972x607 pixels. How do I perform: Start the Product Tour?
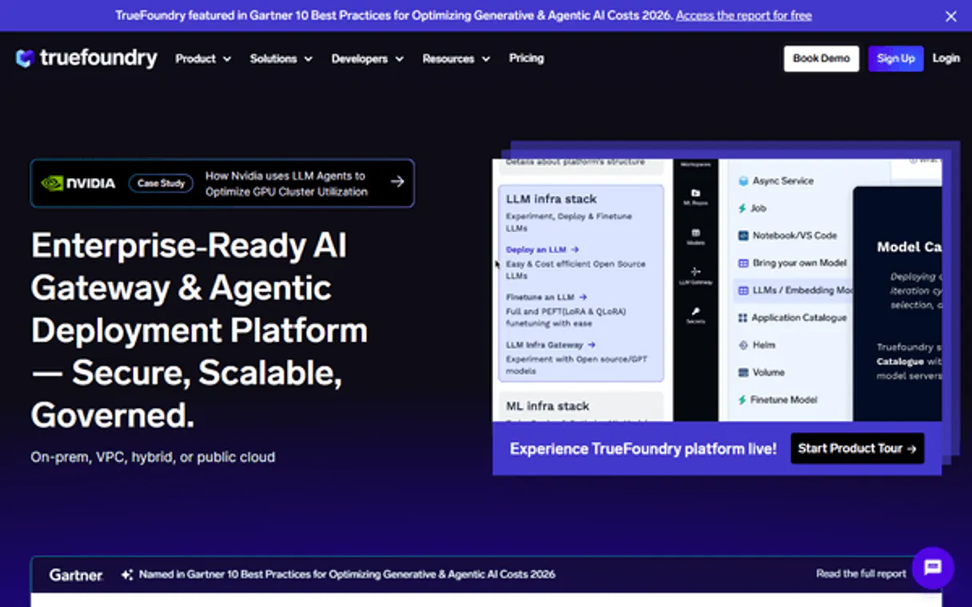tap(857, 448)
